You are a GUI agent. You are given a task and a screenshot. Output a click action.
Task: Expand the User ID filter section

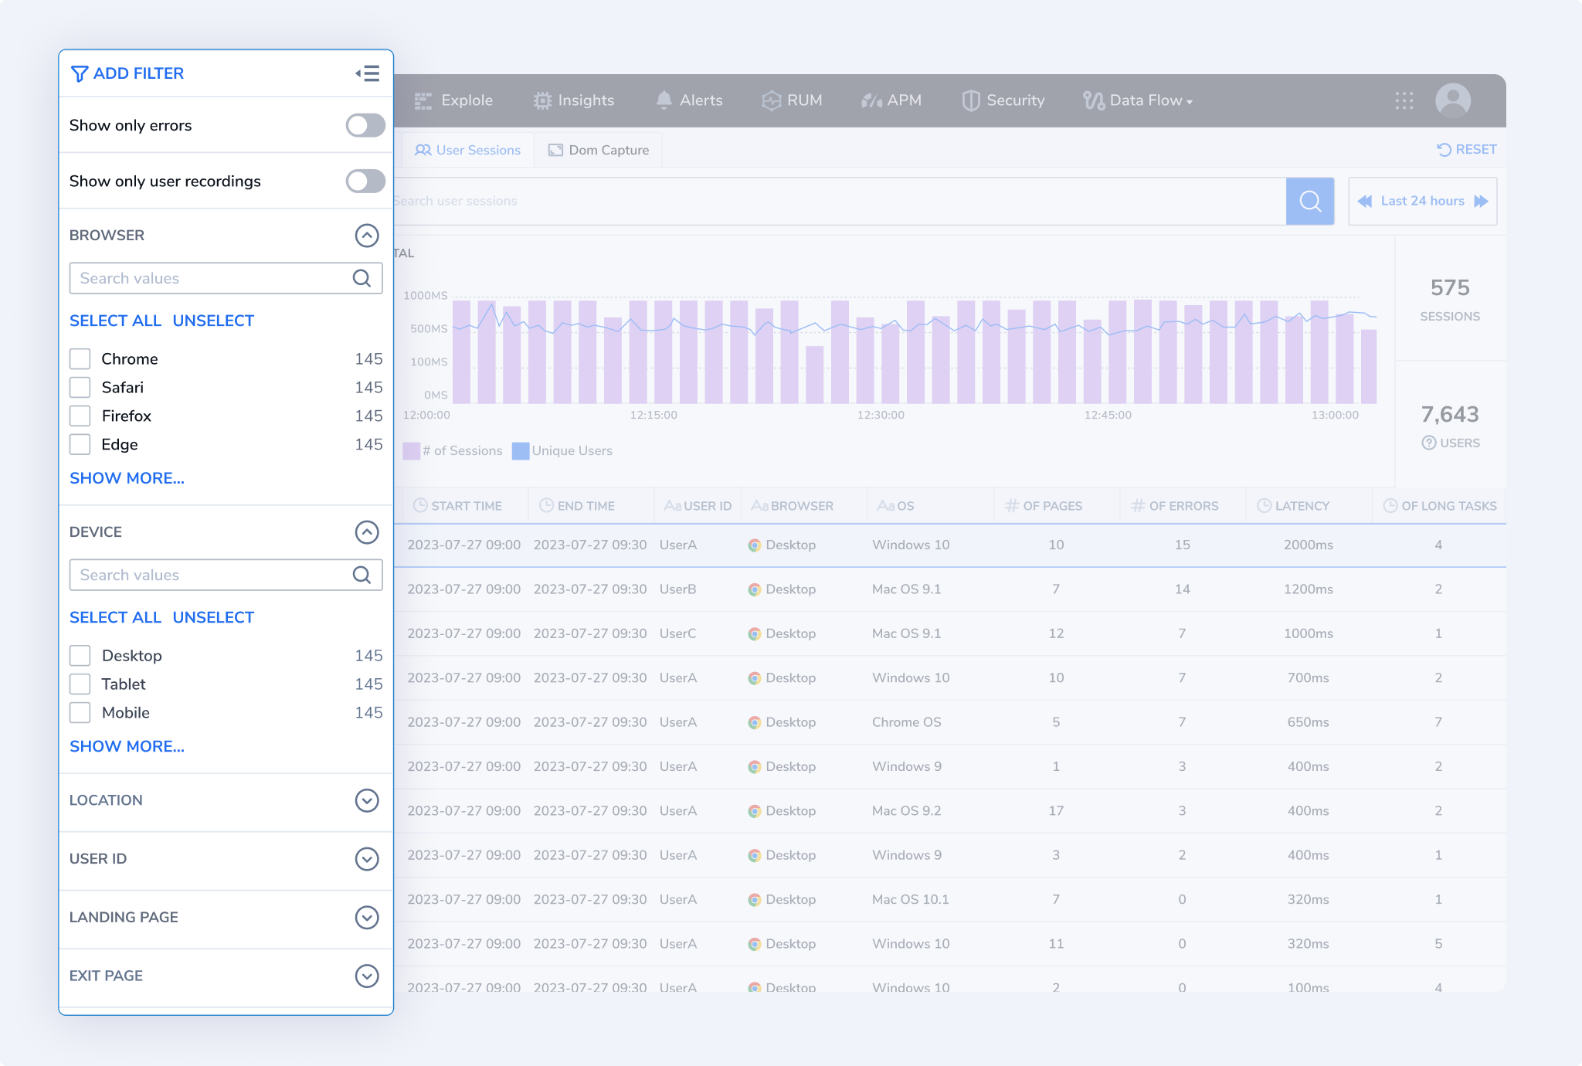tap(367, 859)
